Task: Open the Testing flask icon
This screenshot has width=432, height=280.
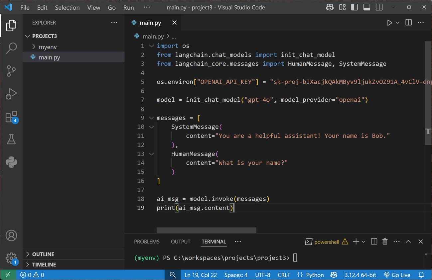Action: point(11,140)
